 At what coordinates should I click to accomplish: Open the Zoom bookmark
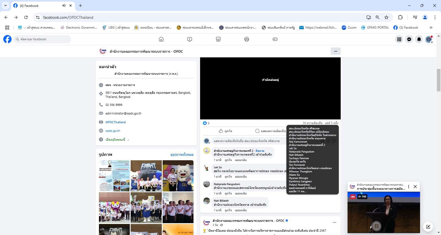coord(349,28)
